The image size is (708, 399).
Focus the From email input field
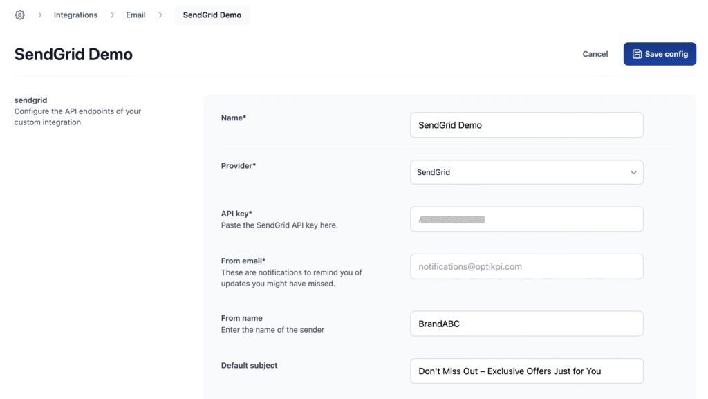point(526,266)
